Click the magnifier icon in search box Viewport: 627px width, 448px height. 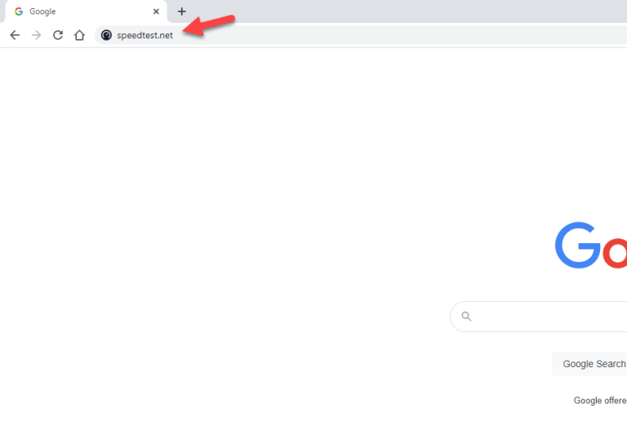coord(466,317)
